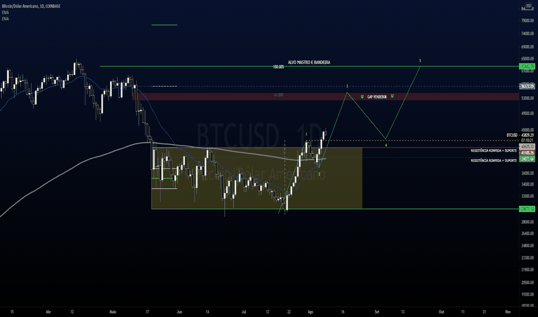Click the 24800.00 price scale label
This screenshot has width=538, height=317.
click(x=528, y=246)
